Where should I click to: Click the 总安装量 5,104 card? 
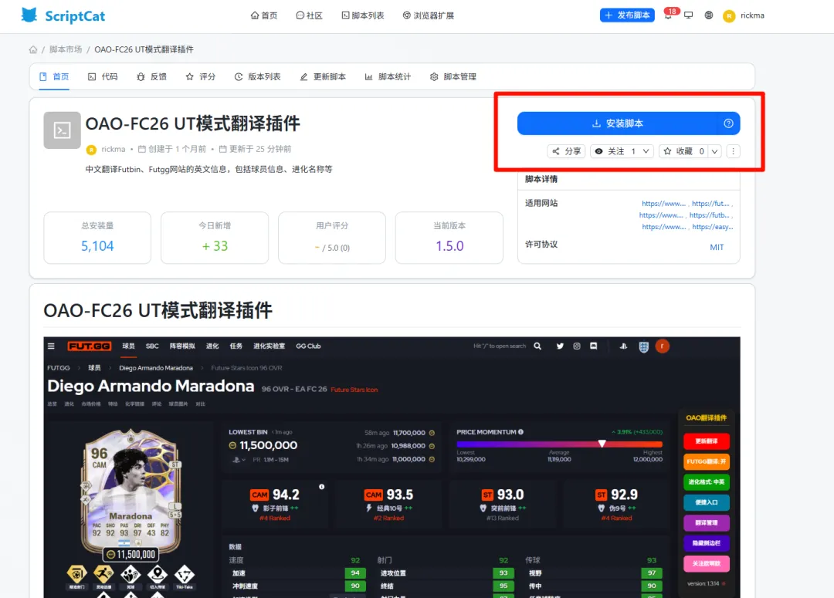97,238
